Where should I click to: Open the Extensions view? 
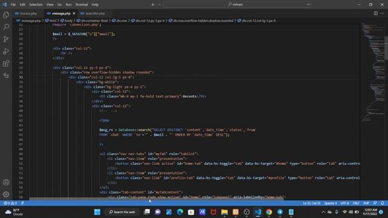[x=6, y=63]
